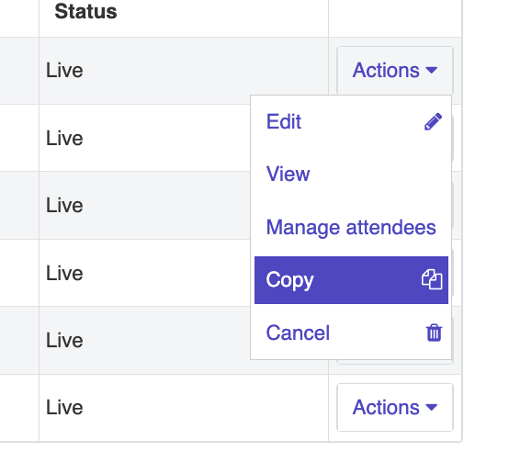
Task: Select the Live status cell in the last row
Action: coord(184,408)
